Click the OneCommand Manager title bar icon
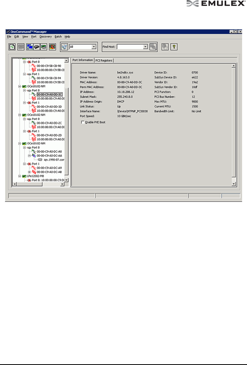247x365 pixels. pyautogui.click(x=8, y=32)
